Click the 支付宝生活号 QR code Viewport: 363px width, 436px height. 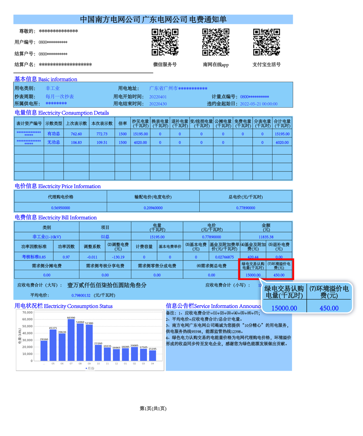pos(267,42)
